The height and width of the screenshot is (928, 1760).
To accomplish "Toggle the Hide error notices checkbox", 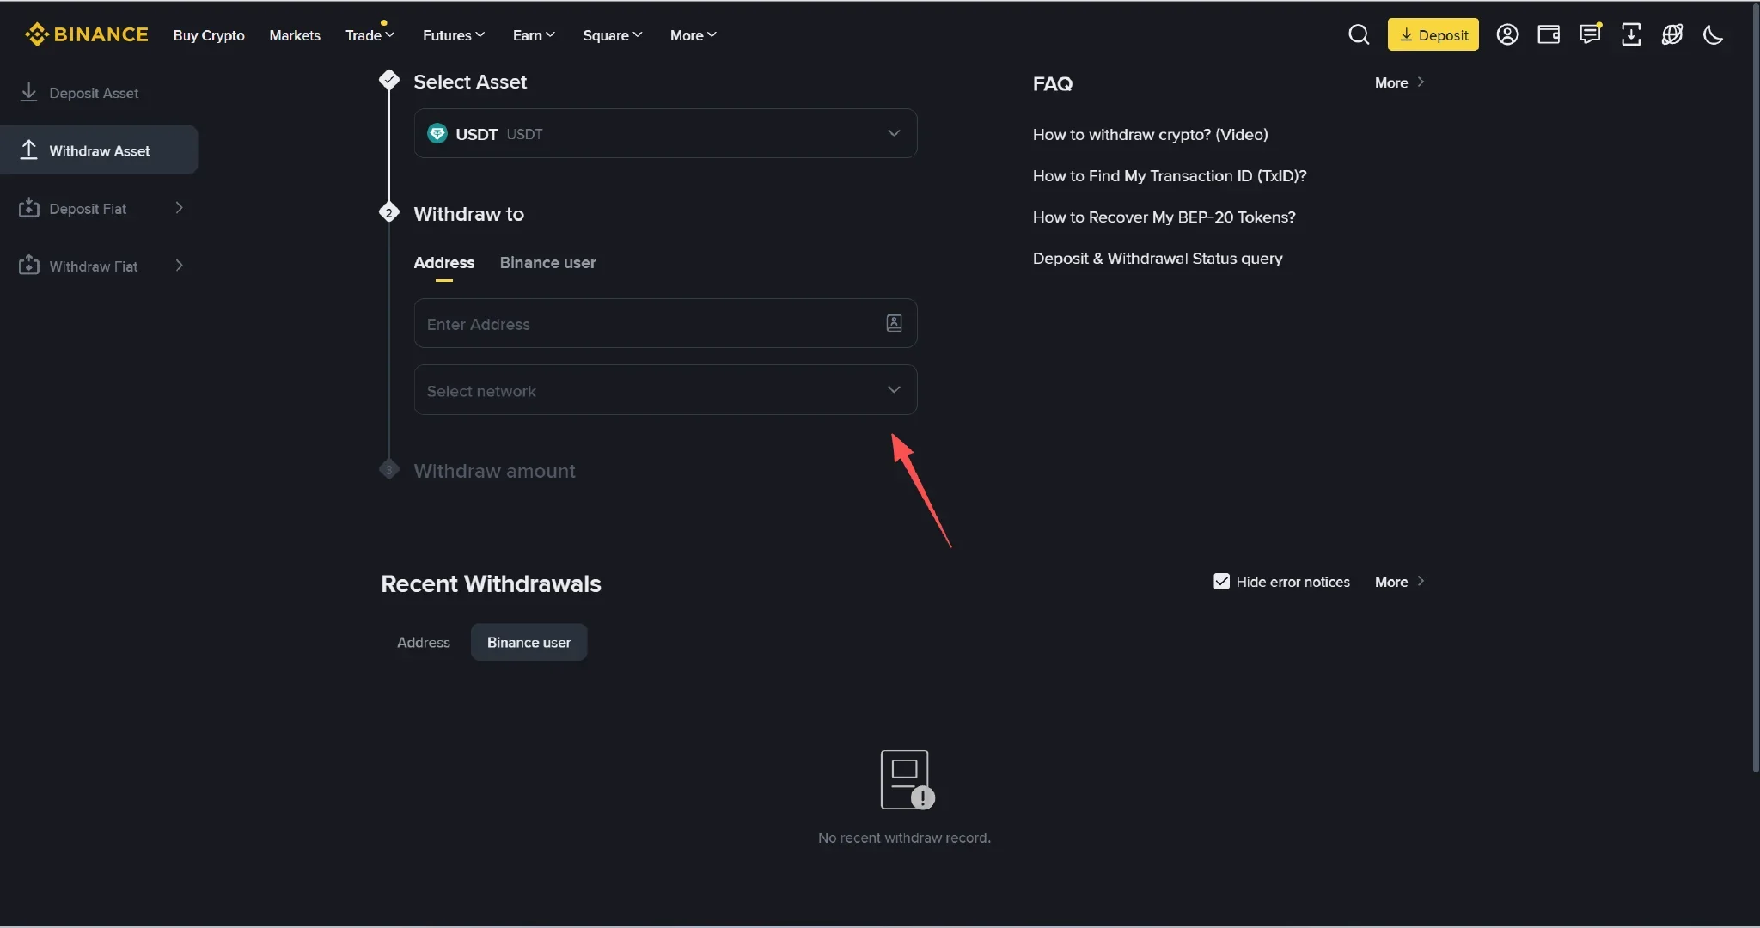I will [x=1221, y=582].
